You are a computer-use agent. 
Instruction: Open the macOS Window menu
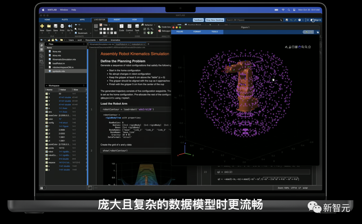(64, 10)
